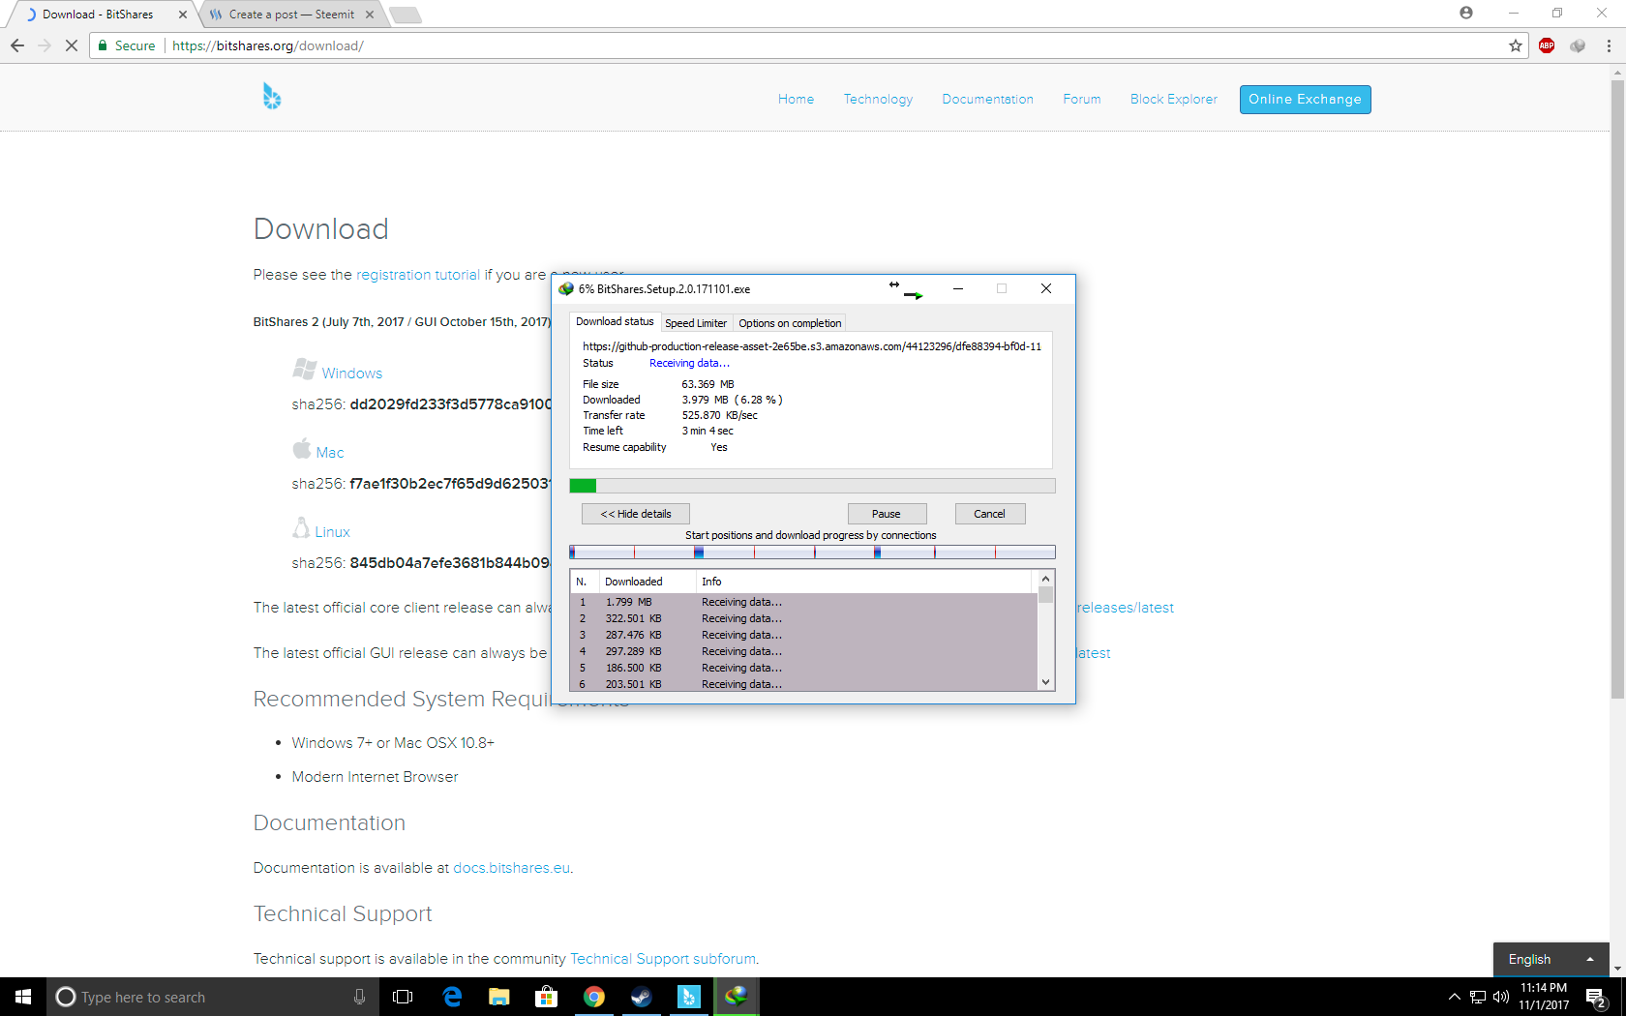Screen dimensions: 1626x1016
Task: Click the connections list scrollbar down arrow
Action: coord(1045,682)
